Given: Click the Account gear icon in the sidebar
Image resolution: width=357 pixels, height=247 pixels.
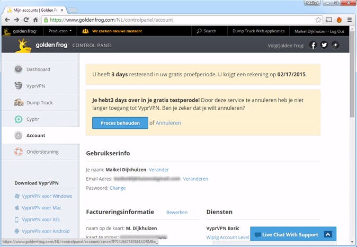Looking at the screenshot, I should click(x=18, y=135).
